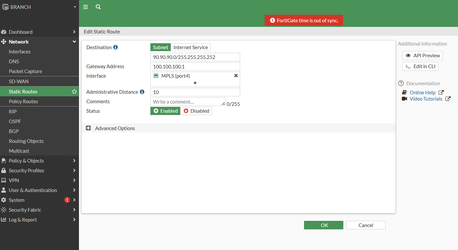The height and width of the screenshot is (250, 458).
Task: Click the System notification badge
Action: pos(67,200)
